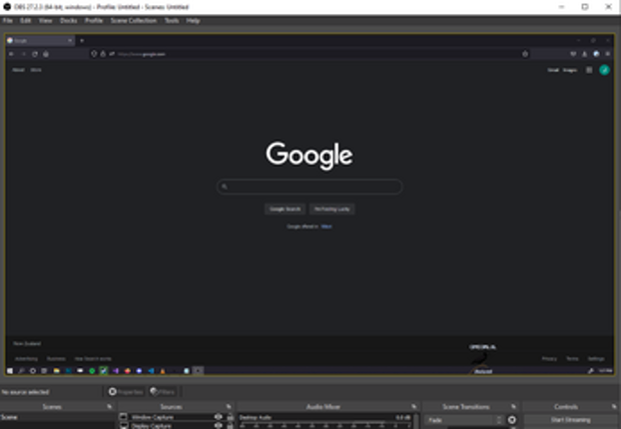
Task: Click the Google search box in preview
Action: coord(310,187)
